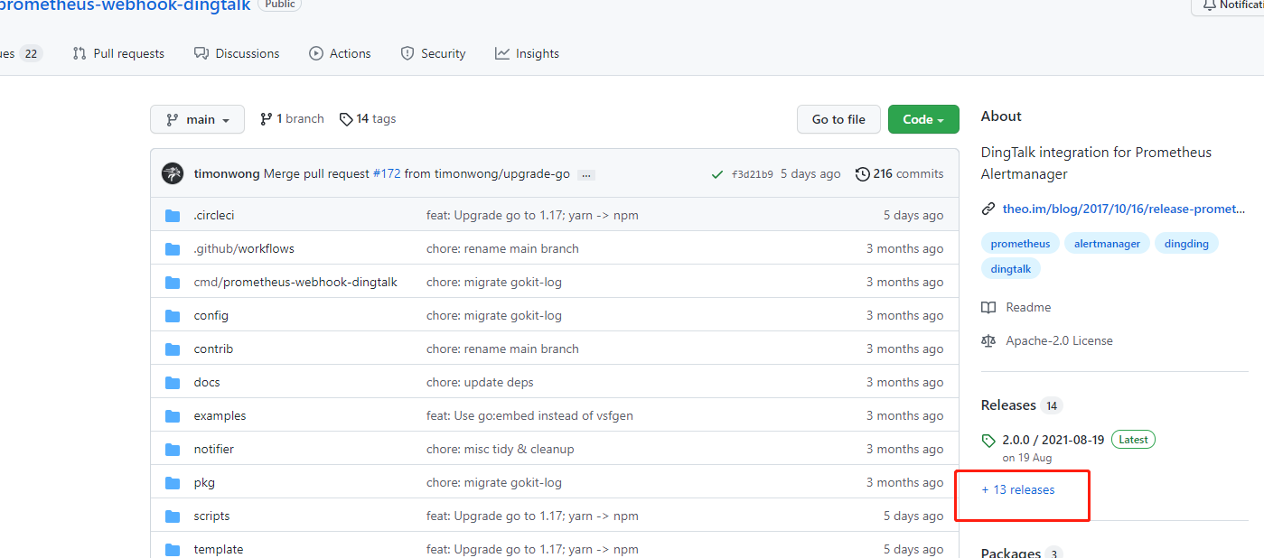Click the folder icon beside notifier
This screenshot has height=558, width=1264.
click(x=173, y=449)
